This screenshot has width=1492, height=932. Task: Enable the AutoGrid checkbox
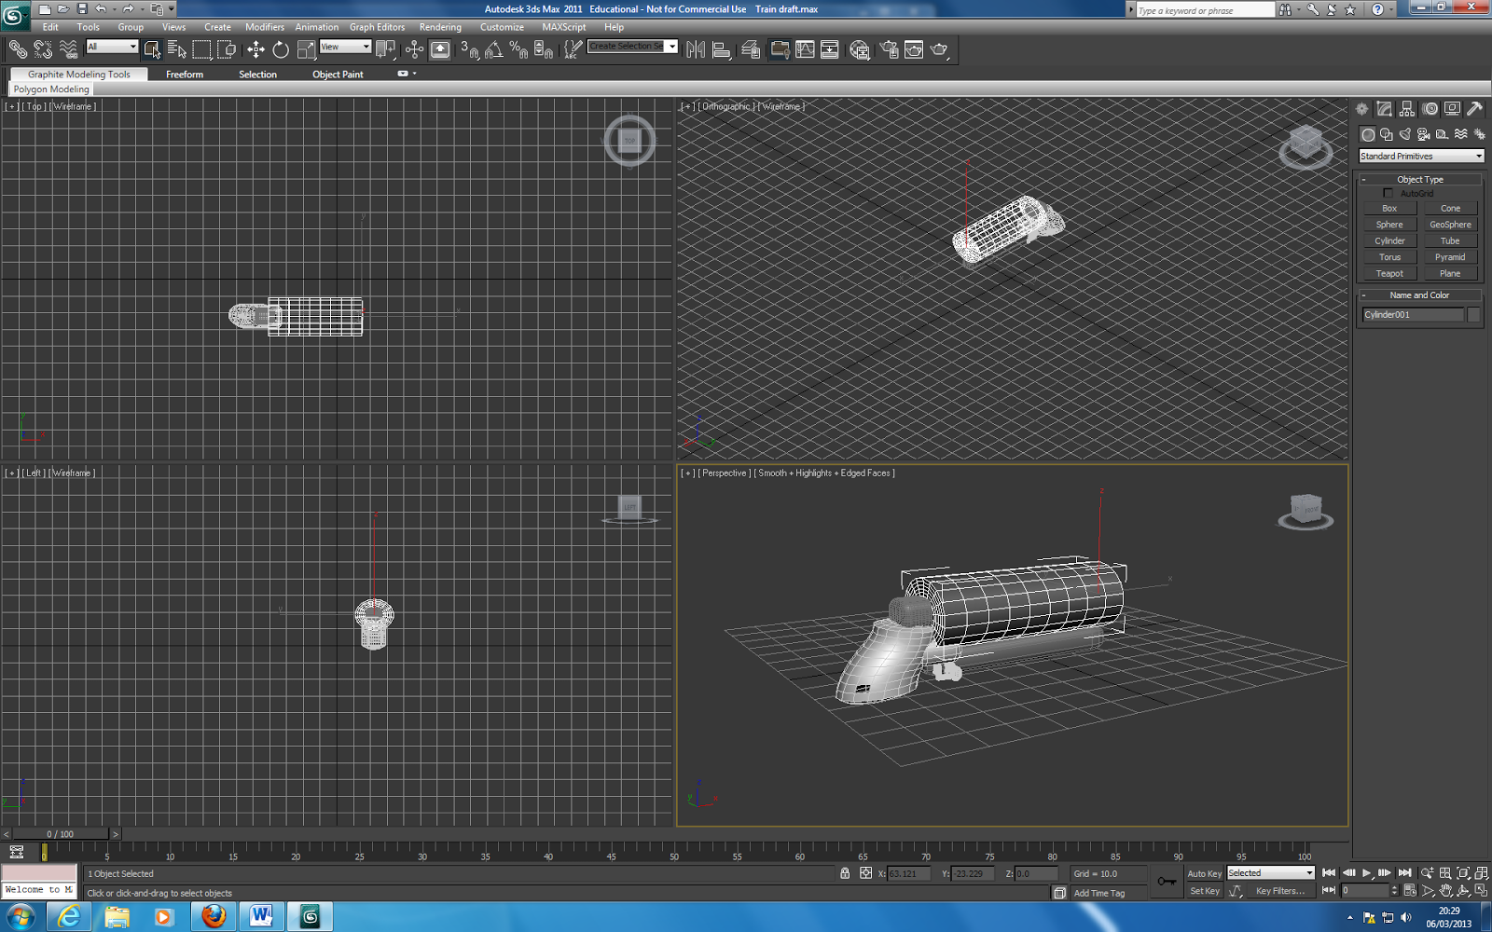point(1388,194)
